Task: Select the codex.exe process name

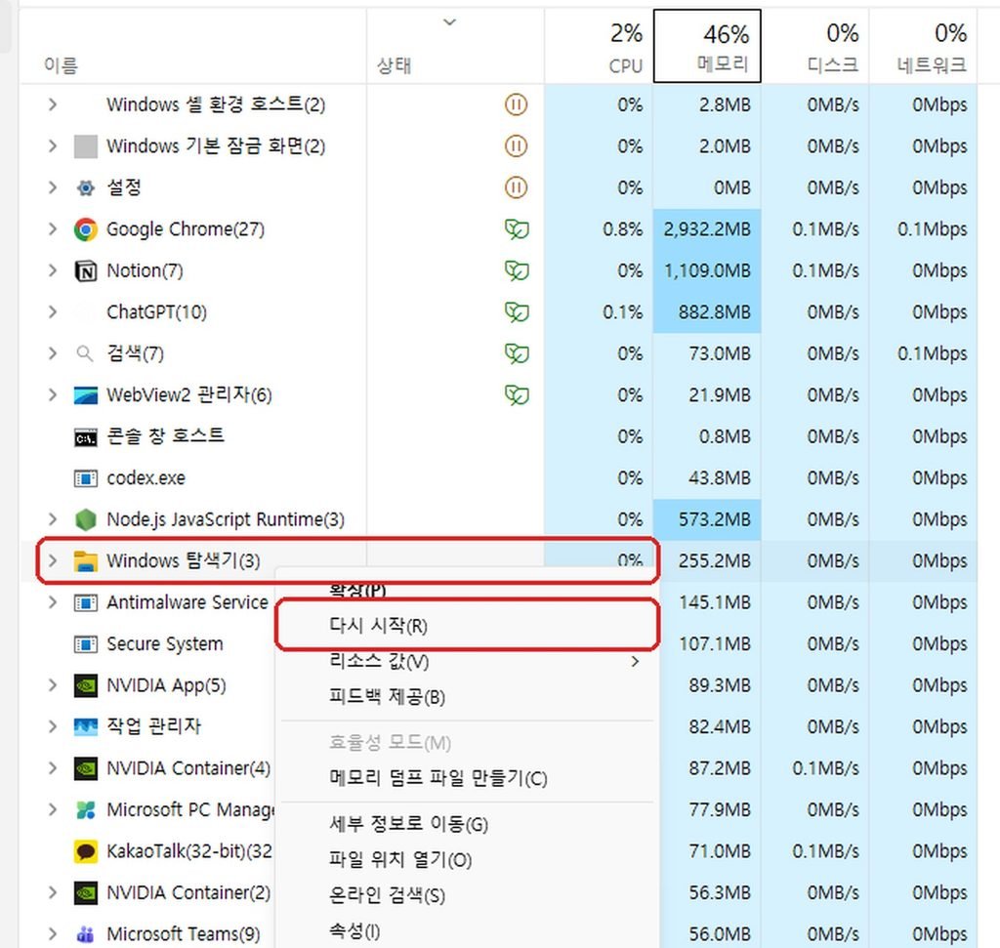Action: click(146, 478)
